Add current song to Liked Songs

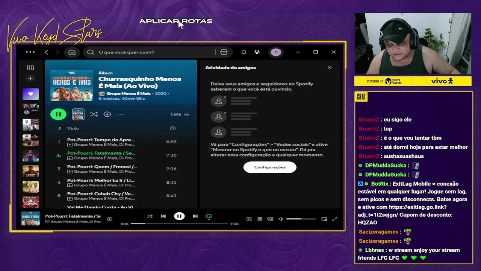click(x=109, y=219)
